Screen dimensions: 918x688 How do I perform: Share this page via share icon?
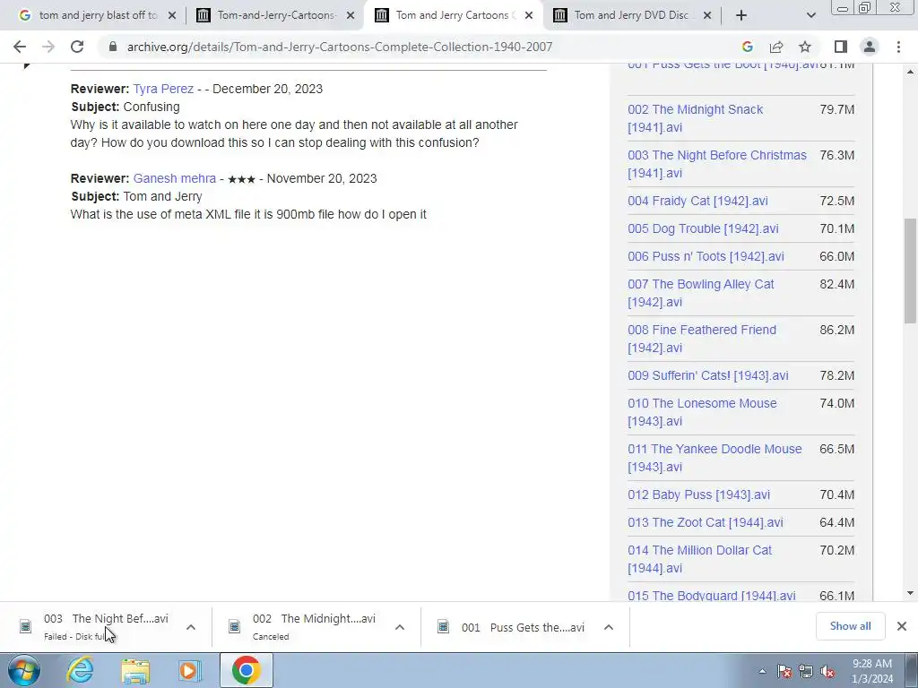pos(776,47)
